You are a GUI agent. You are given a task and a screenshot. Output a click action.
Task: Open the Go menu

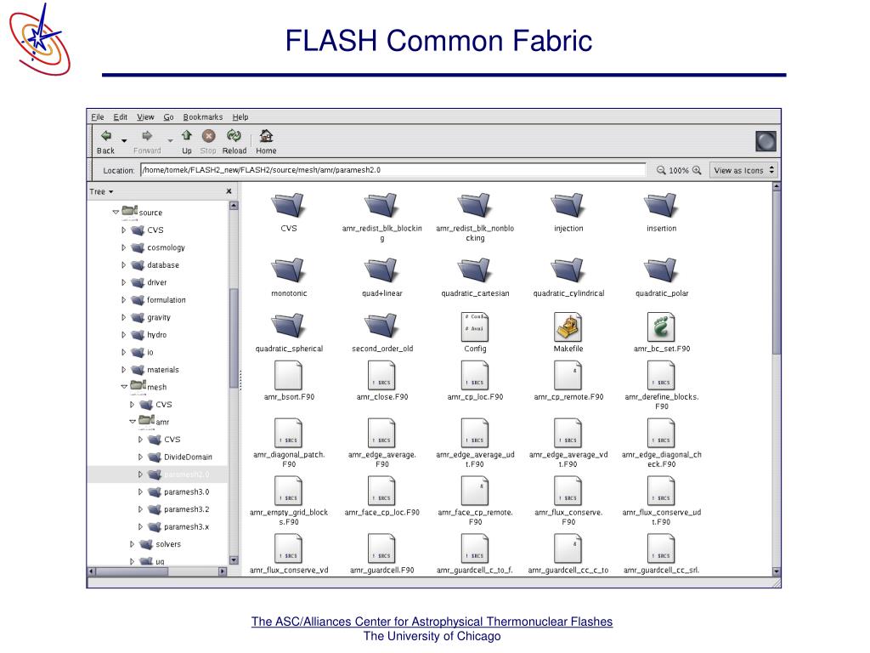(x=169, y=117)
